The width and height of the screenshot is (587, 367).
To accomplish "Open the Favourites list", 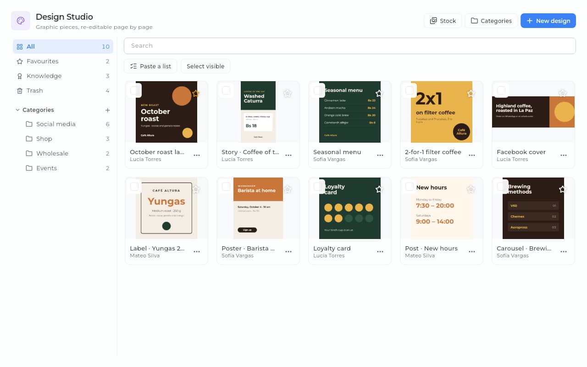I will click(63, 61).
